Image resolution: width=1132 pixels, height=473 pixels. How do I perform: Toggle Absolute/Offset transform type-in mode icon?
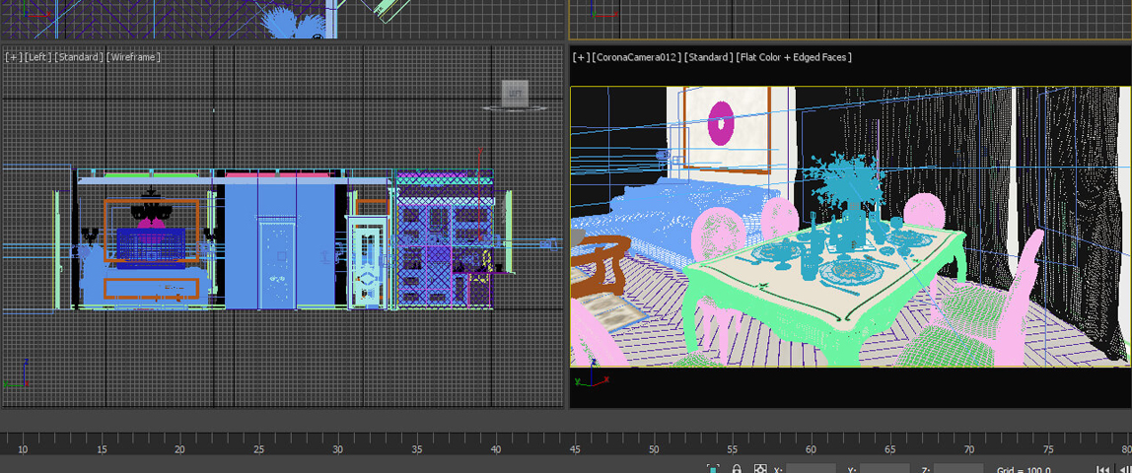point(760,469)
